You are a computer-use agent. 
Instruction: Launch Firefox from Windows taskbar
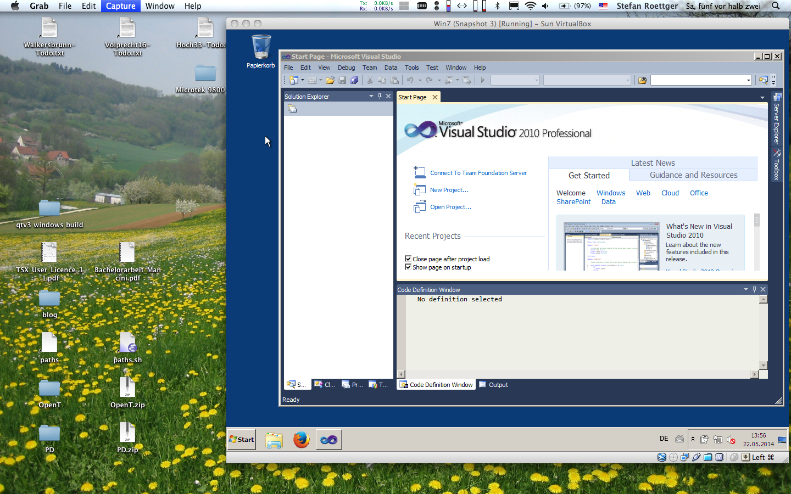301,440
